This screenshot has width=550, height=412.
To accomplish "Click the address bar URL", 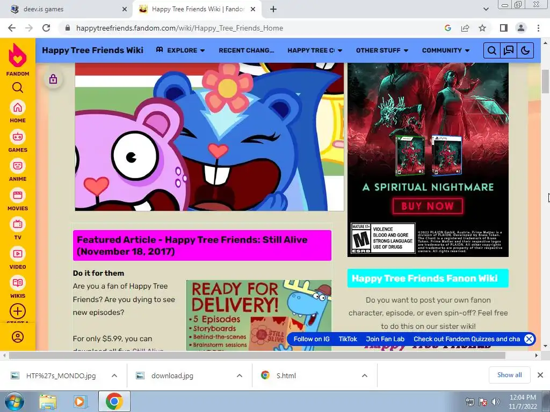I will point(179,28).
